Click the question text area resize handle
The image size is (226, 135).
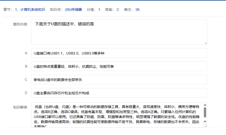point(206,43)
